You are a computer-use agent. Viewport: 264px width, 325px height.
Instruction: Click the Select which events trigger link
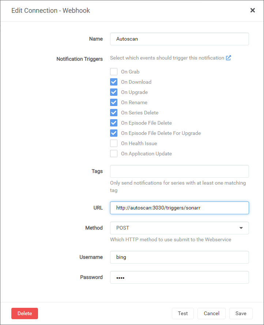tap(166, 58)
